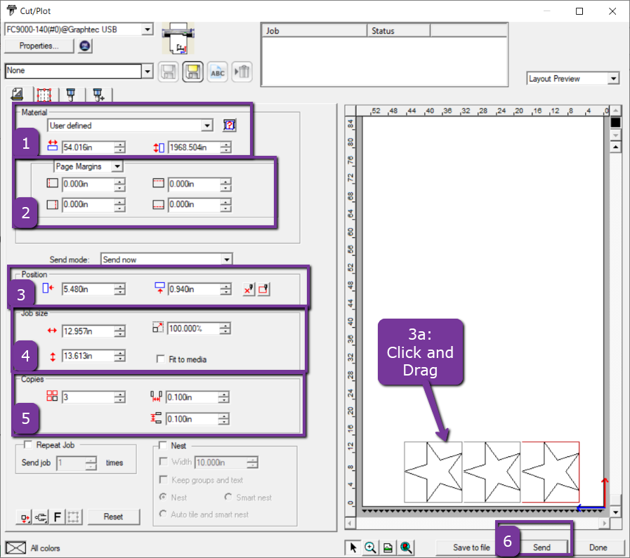This screenshot has height=558, width=630.
Task: Click the left margin icon
Action: [52, 183]
